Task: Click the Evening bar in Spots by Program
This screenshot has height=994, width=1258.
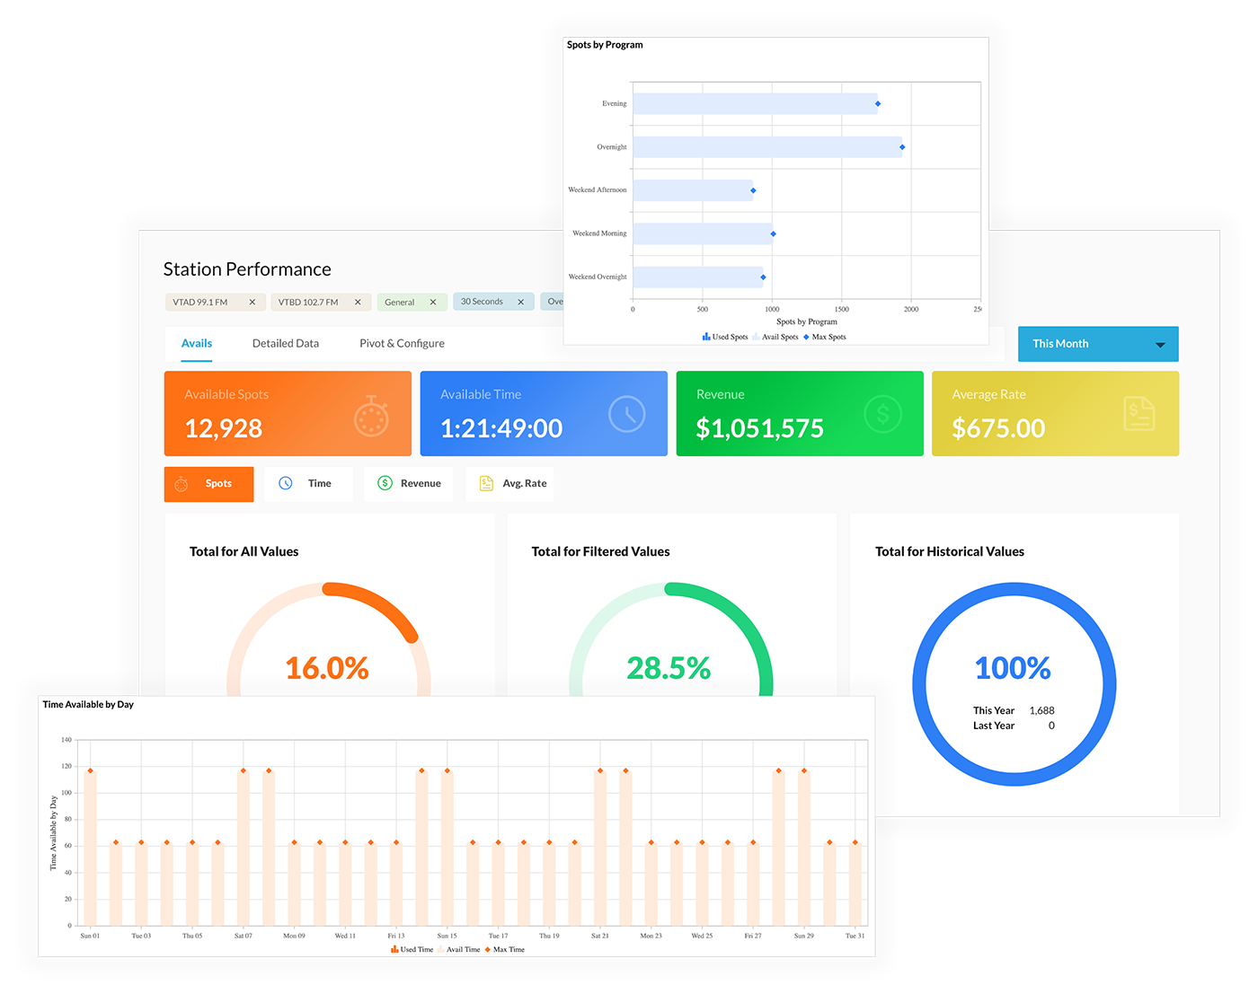Action: click(x=755, y=104)
